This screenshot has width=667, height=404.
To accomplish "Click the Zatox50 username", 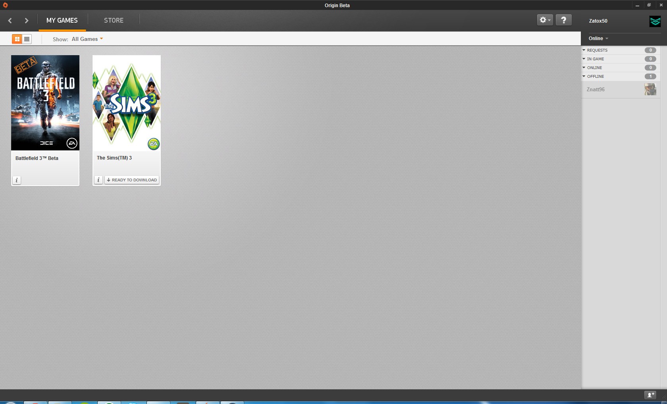I will pos(598,21).
